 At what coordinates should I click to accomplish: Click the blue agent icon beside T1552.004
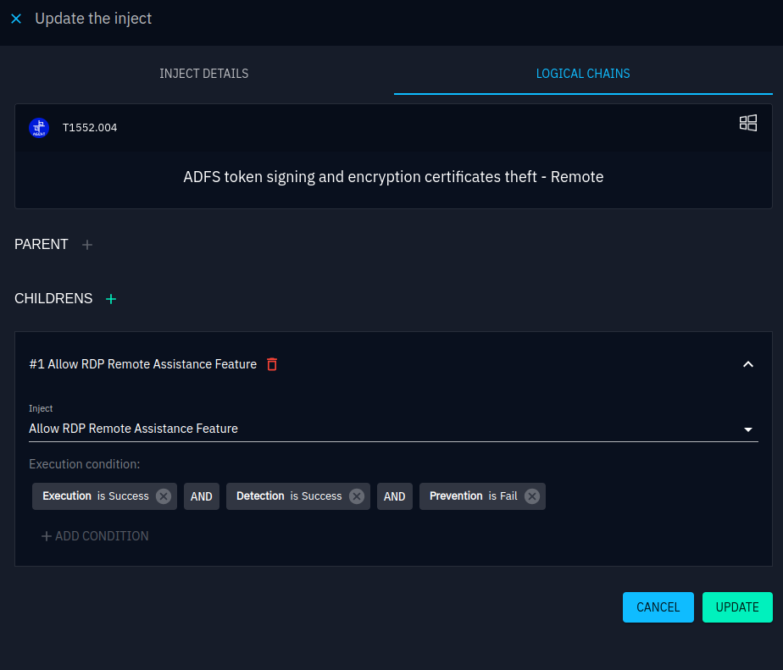pyautogui.click(x=39, y=128)
